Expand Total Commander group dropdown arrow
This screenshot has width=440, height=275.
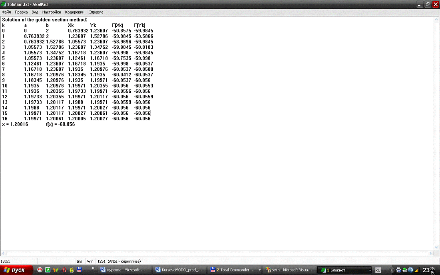pos(260,270)
